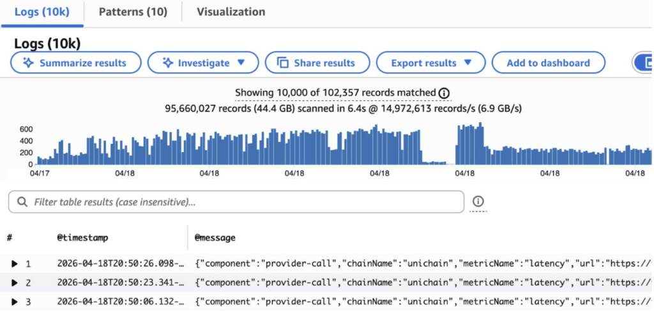654x317 pixels.
Task: Toggle the view-mode button at far right
Action: point(644,63)
